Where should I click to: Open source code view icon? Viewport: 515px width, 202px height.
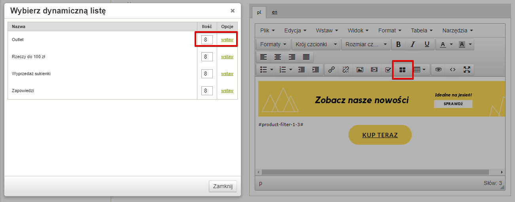pyautogui.click(x=453, y=70)
